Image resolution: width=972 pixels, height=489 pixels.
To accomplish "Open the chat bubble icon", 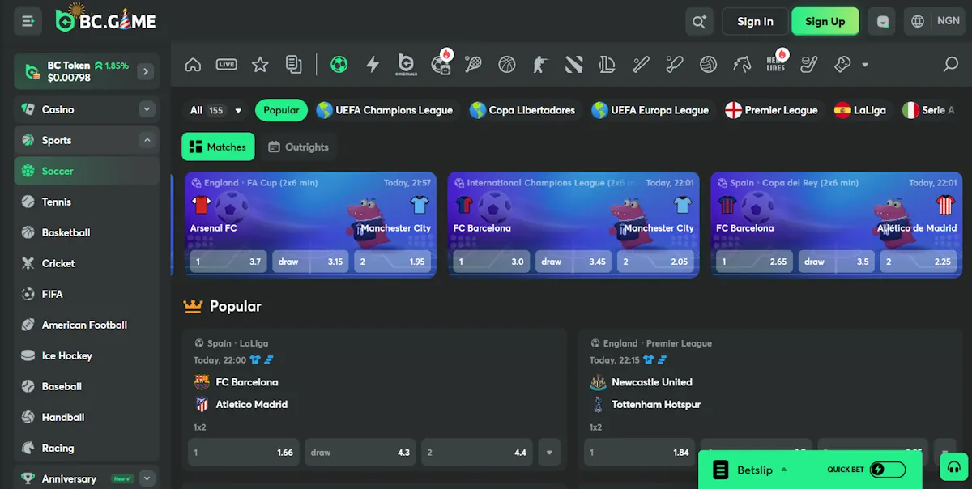I will coord(882,22).
